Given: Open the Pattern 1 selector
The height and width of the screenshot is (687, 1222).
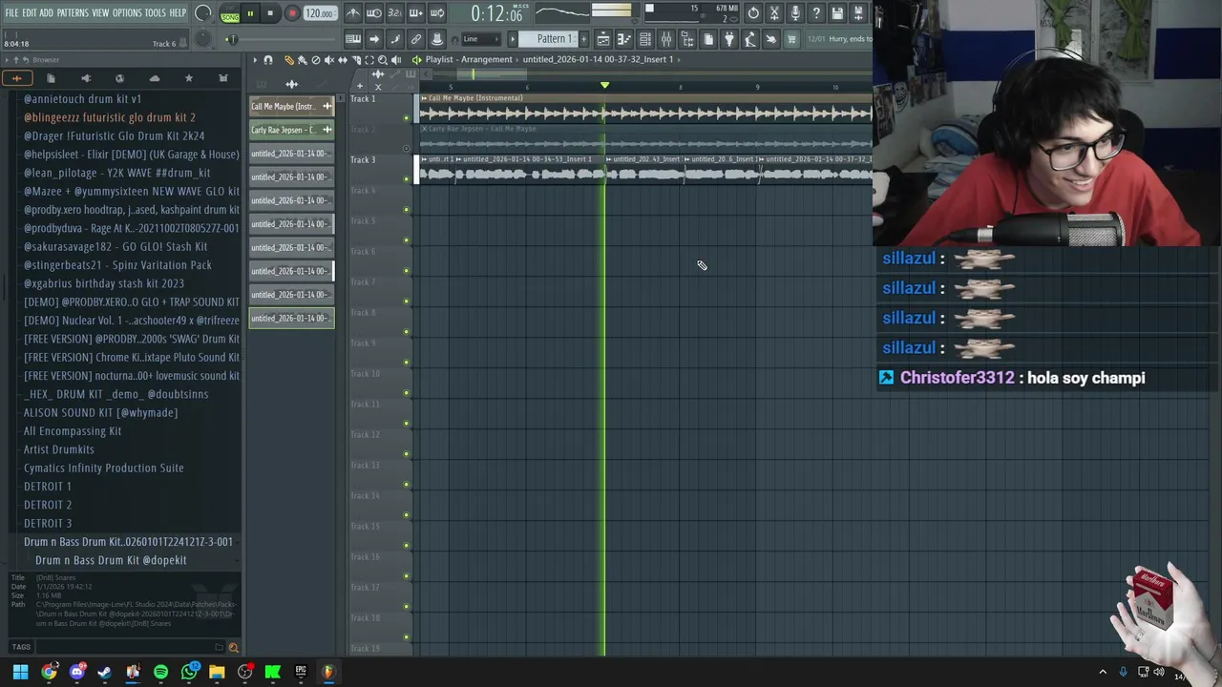Looking at the screenshot, I should 554,39.
